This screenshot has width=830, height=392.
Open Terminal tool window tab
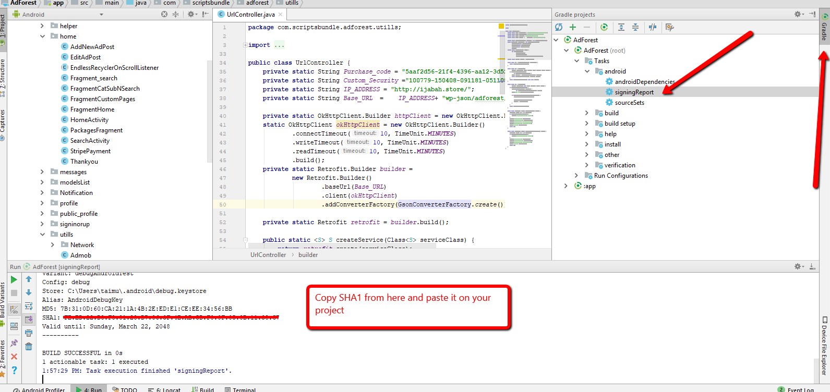[240, 389]
